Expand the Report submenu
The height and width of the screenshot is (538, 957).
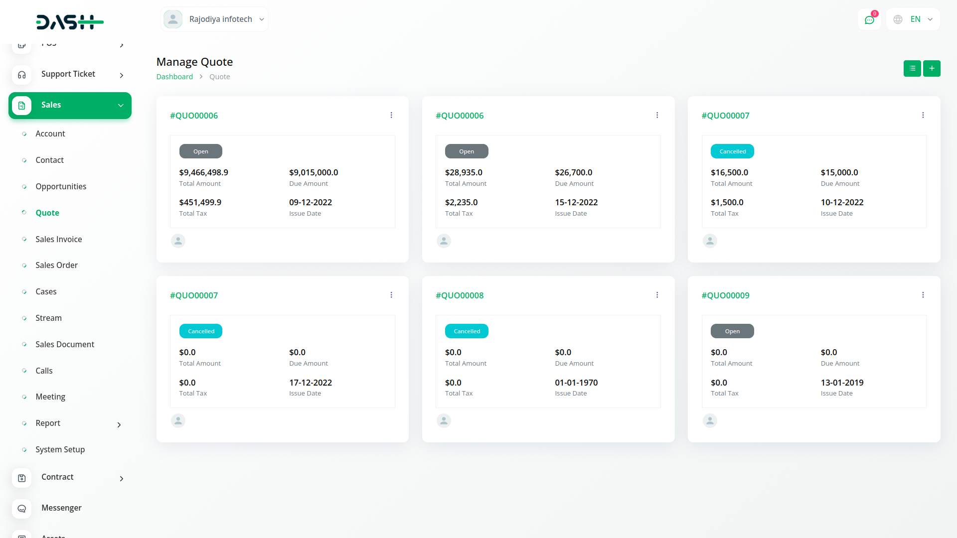coord(119,424)
